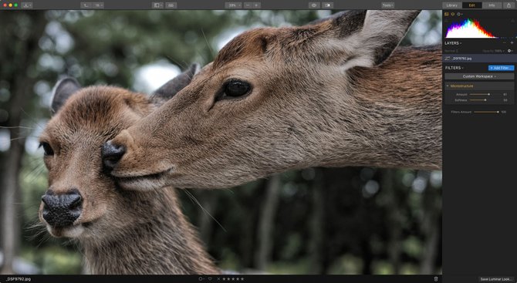Toggle the filmstrip view button
Image resolution: width=517 pixels, height=283 pixels.
click(171, 5)
